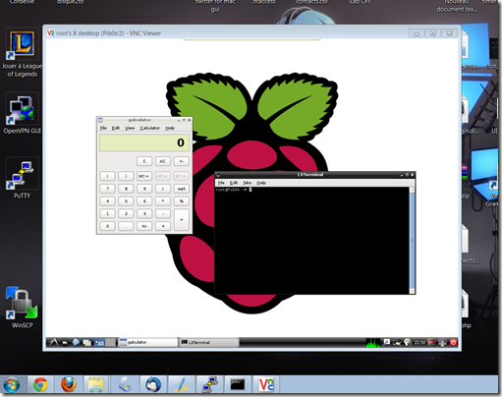
Task: Open galculator File menu
Action: 103,128
